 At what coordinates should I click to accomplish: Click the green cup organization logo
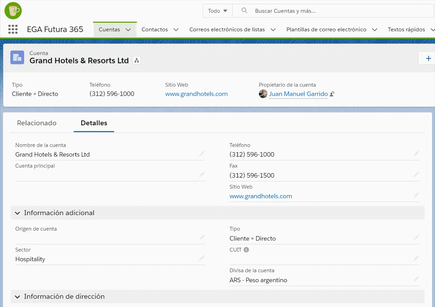(13, 11)
